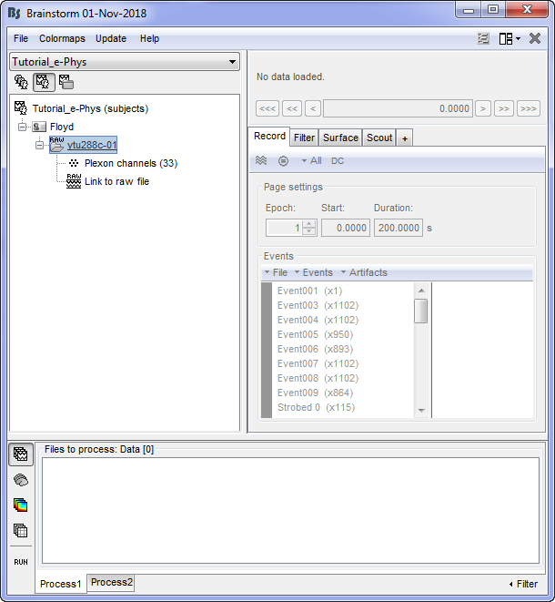Click the Duration input field
Viewport: 555px width, 602px height.
399,228
